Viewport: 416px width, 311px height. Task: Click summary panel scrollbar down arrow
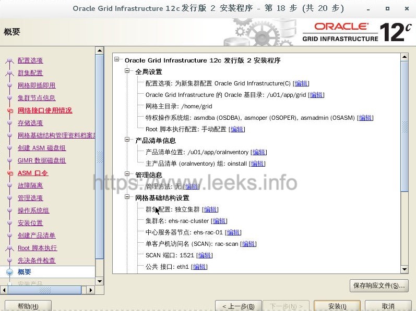tap(405, 269)
